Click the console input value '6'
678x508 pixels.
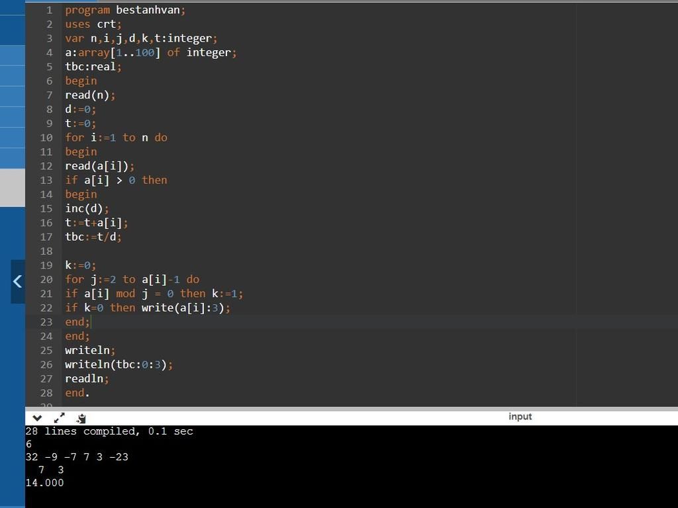[28, 444]
